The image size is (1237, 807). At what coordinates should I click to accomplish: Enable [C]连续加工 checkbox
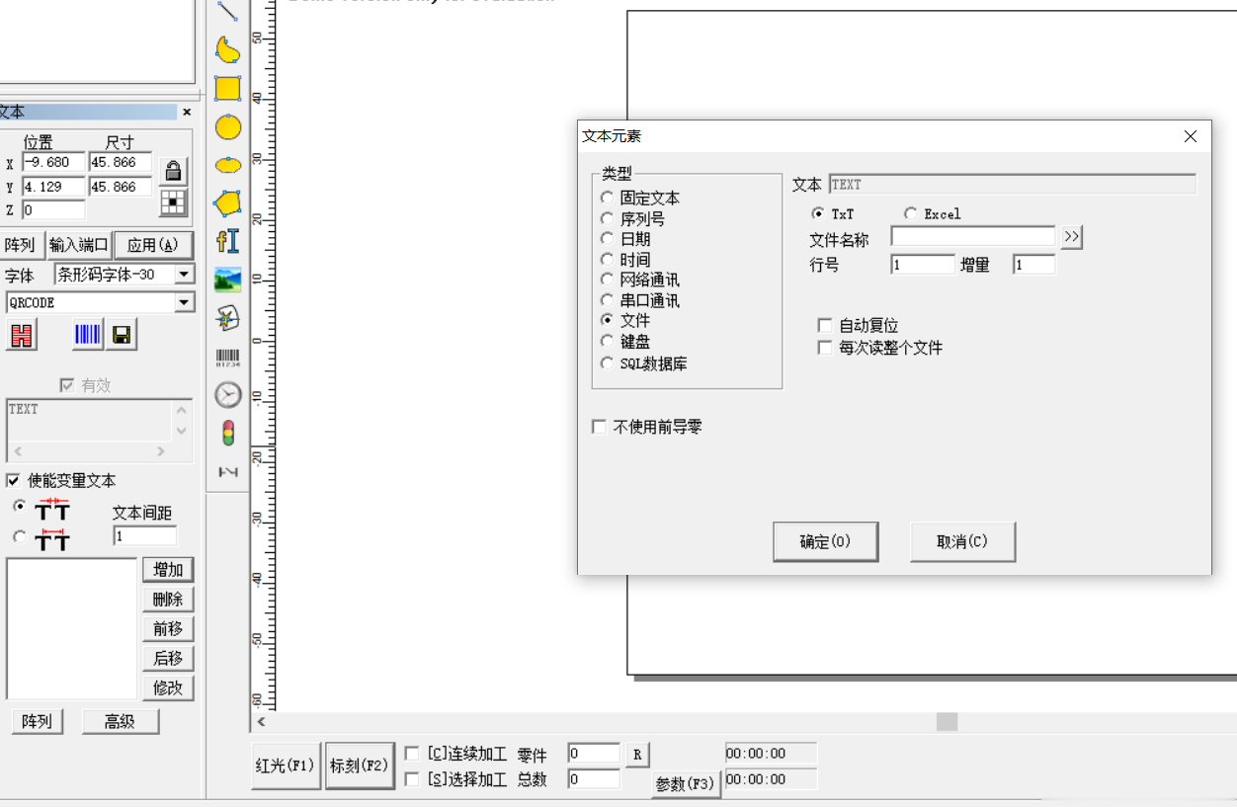(412, 754)
